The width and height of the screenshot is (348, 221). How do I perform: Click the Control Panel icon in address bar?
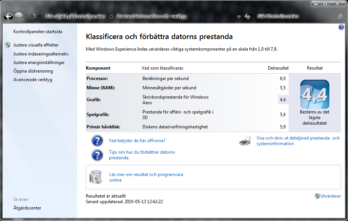[33, 16]
